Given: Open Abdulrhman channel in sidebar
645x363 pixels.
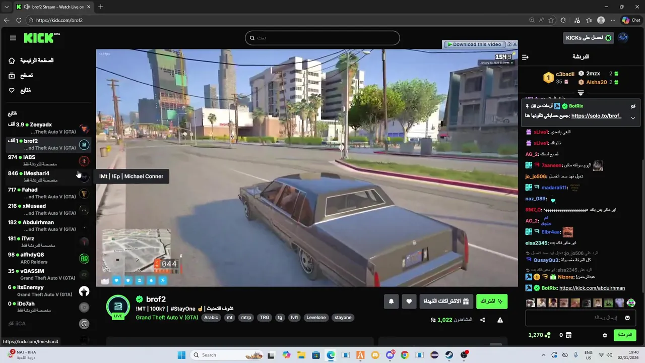Looking at the screenshot, I should [48, 226].
